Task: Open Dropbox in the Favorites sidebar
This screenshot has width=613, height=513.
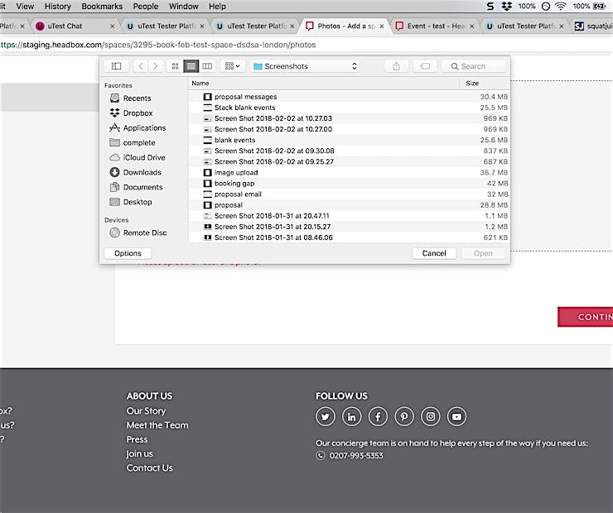Action: 138,113
